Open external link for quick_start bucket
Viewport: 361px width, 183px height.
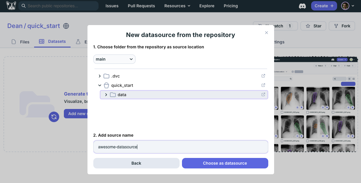[x=263, y=85]
